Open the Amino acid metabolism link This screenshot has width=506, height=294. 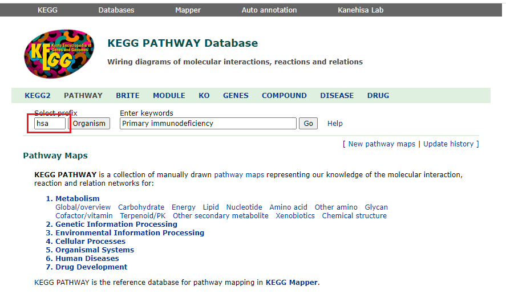pyautogui.click(x=288, y=207)
